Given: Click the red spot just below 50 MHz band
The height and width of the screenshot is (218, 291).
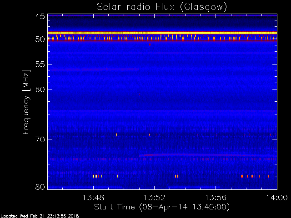Looking at the screenshot, I should [x=150, y=45].
